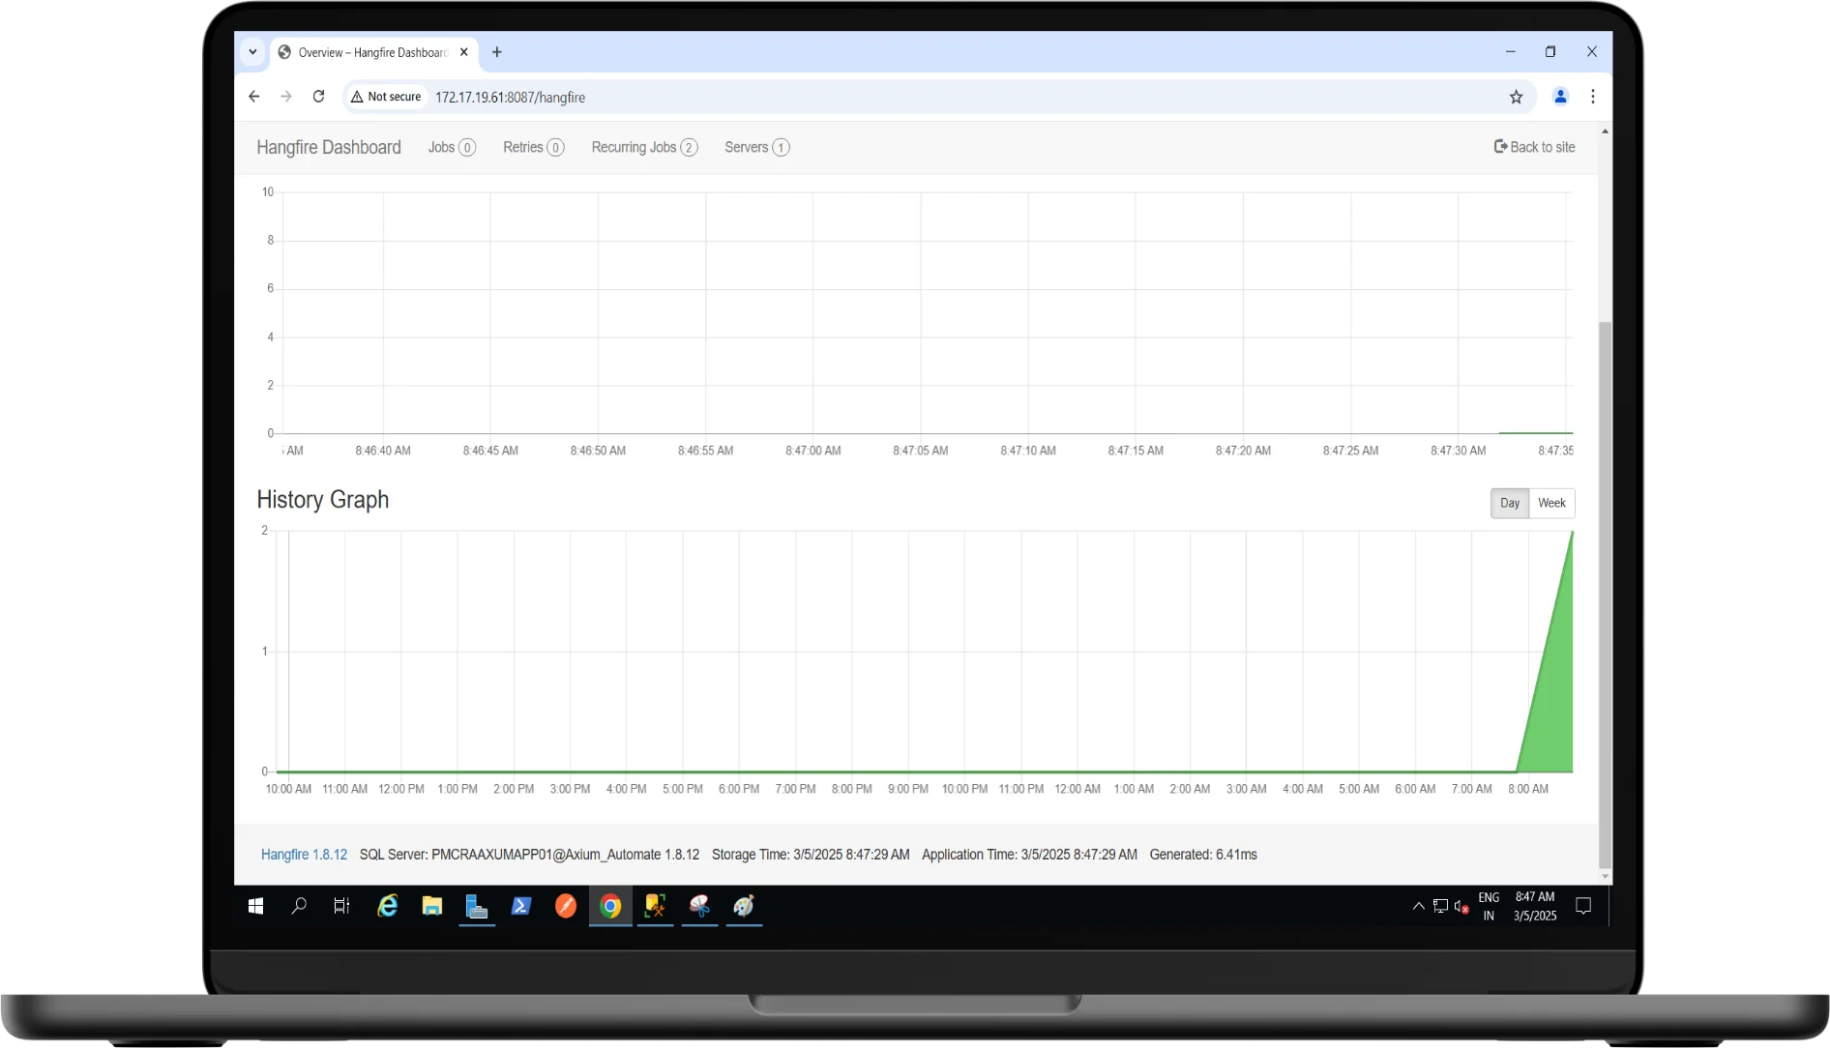Bookmark this page with the star icon
This screenshot has width=1830, height=1048.
[x=1516, y=97]
